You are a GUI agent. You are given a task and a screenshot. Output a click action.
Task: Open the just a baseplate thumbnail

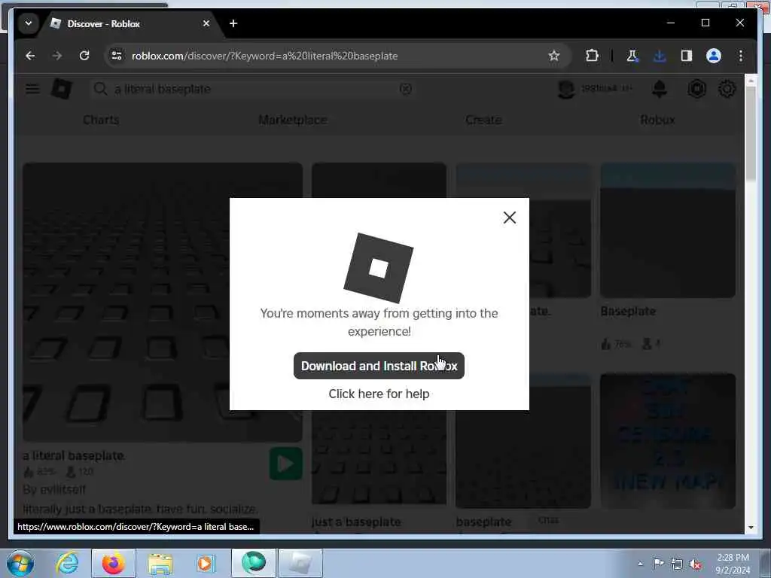(379, 457)
